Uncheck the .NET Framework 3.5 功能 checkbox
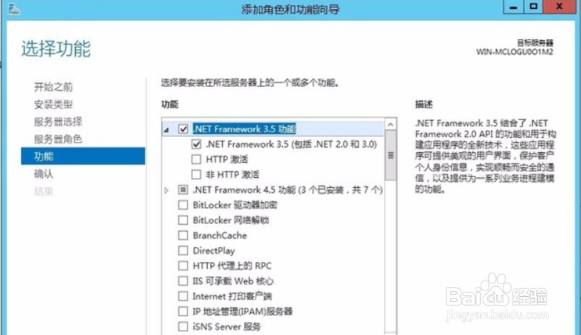The width and height of the screenshot is (581, 335). [x=183, y=129]
